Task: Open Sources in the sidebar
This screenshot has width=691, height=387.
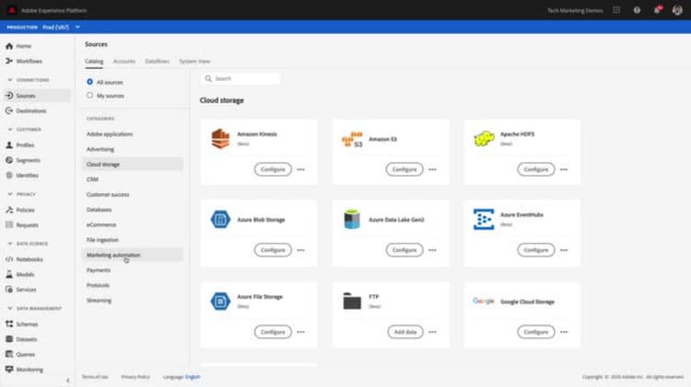Action: (x=37, y=96)
